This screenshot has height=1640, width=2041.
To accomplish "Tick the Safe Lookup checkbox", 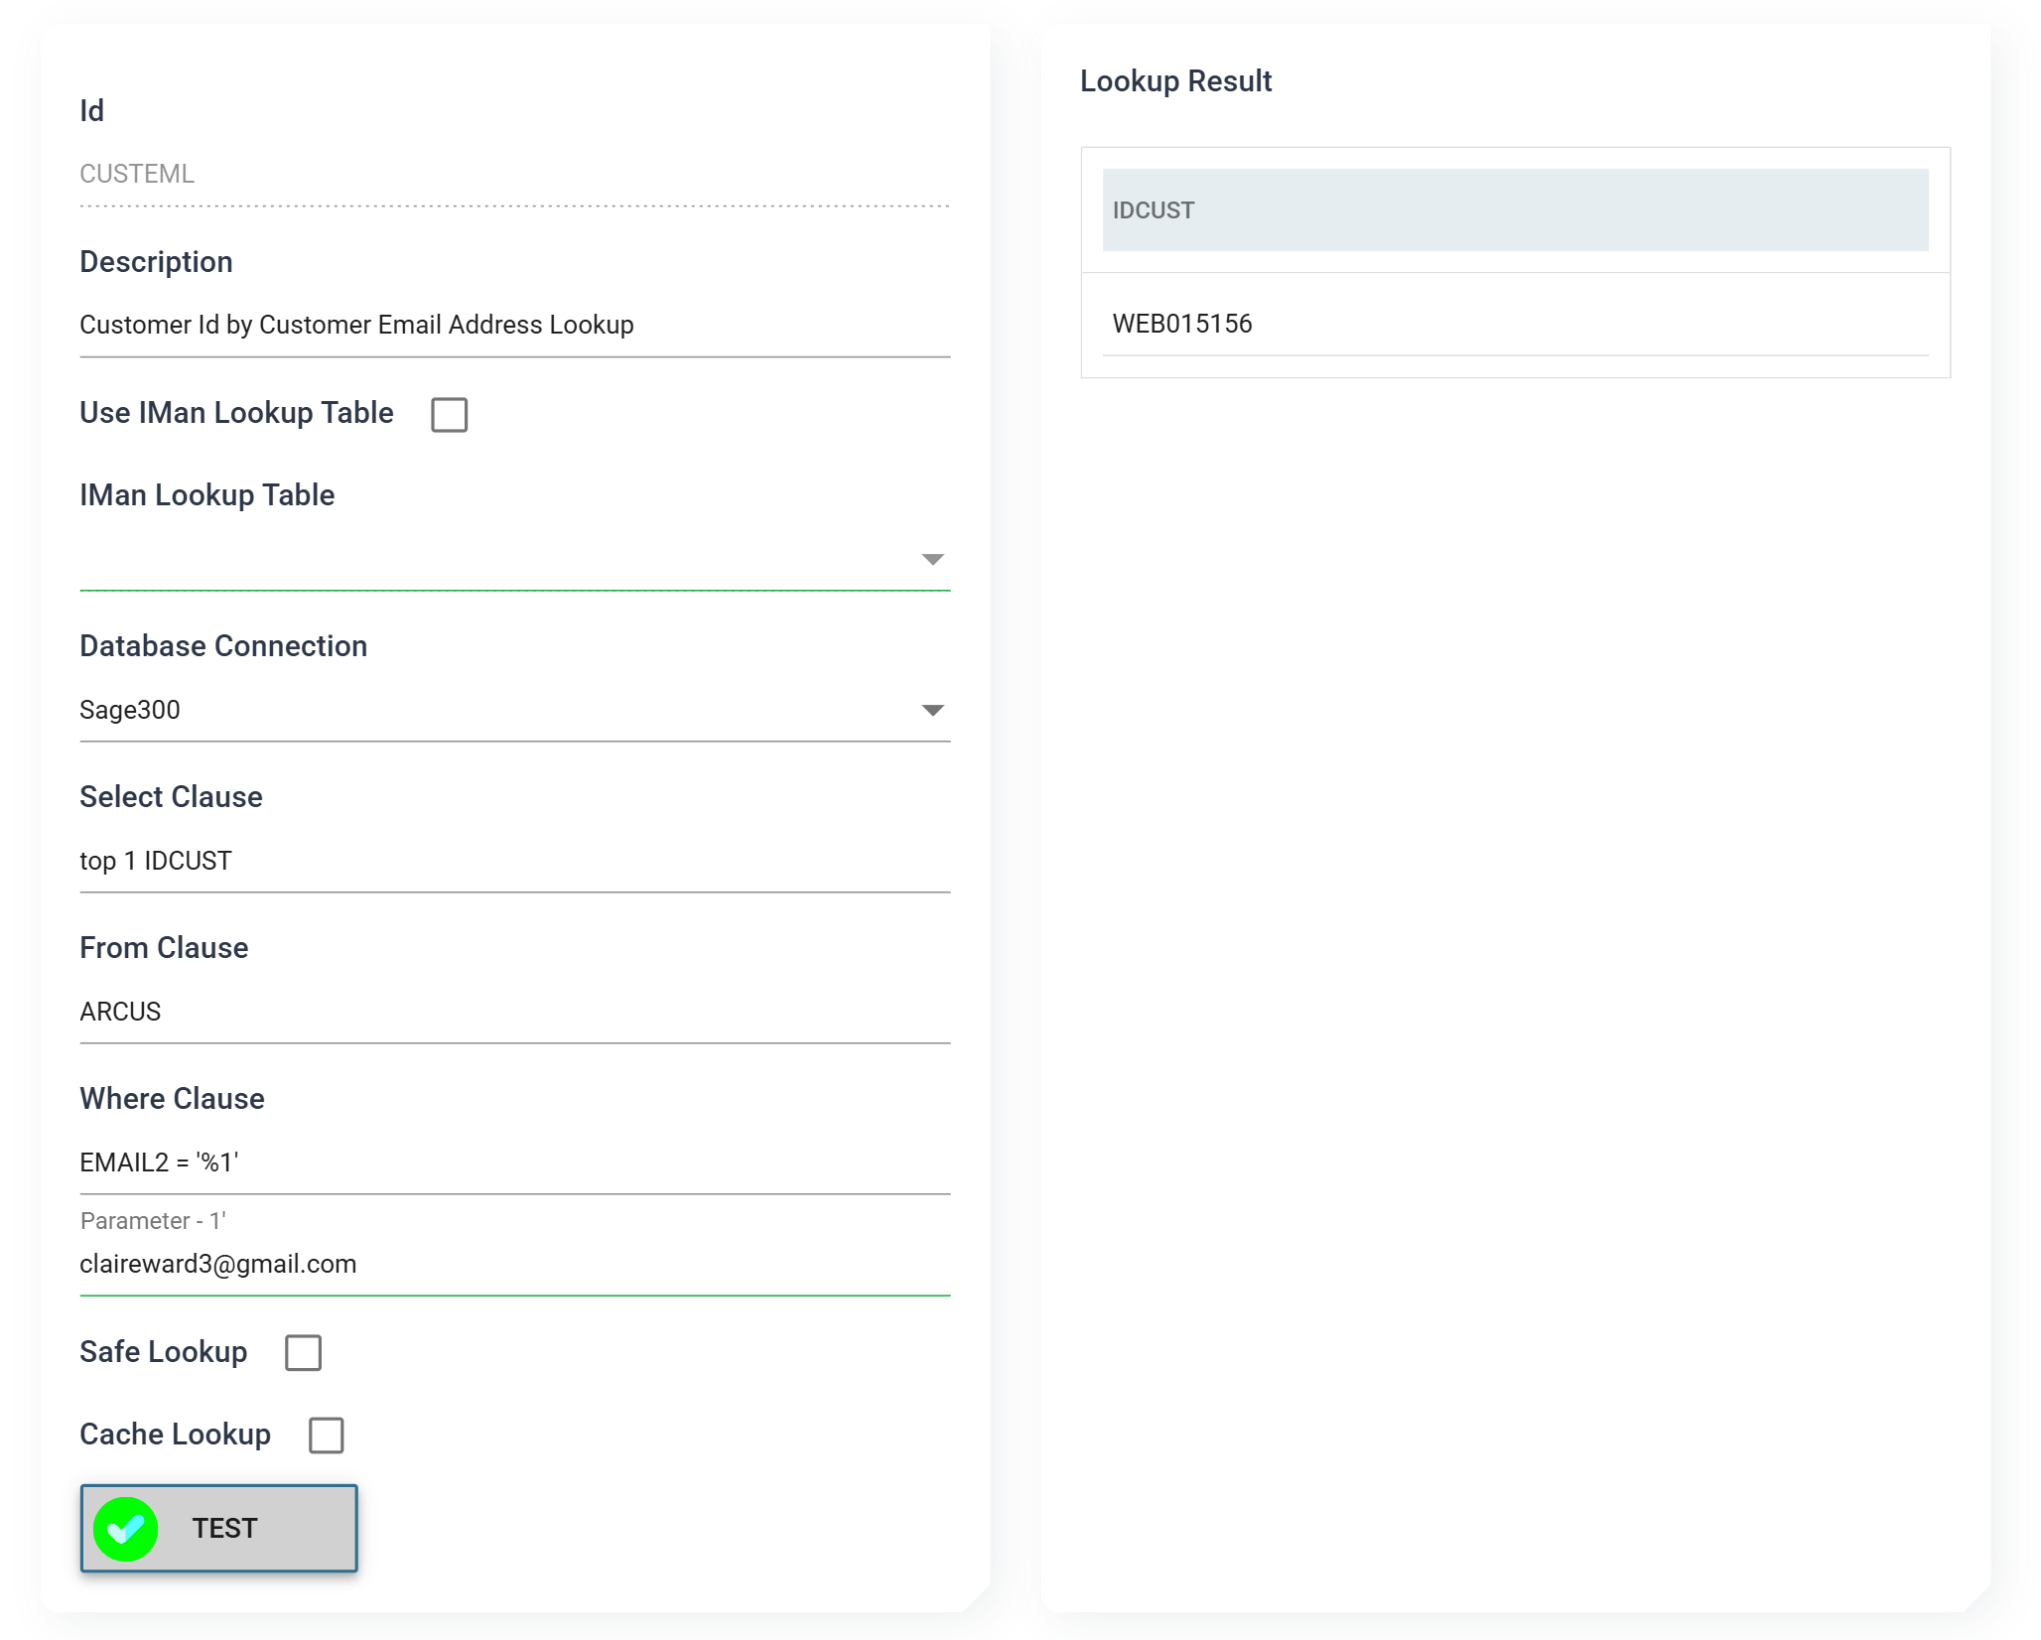I will click(x=303, y=1353).
